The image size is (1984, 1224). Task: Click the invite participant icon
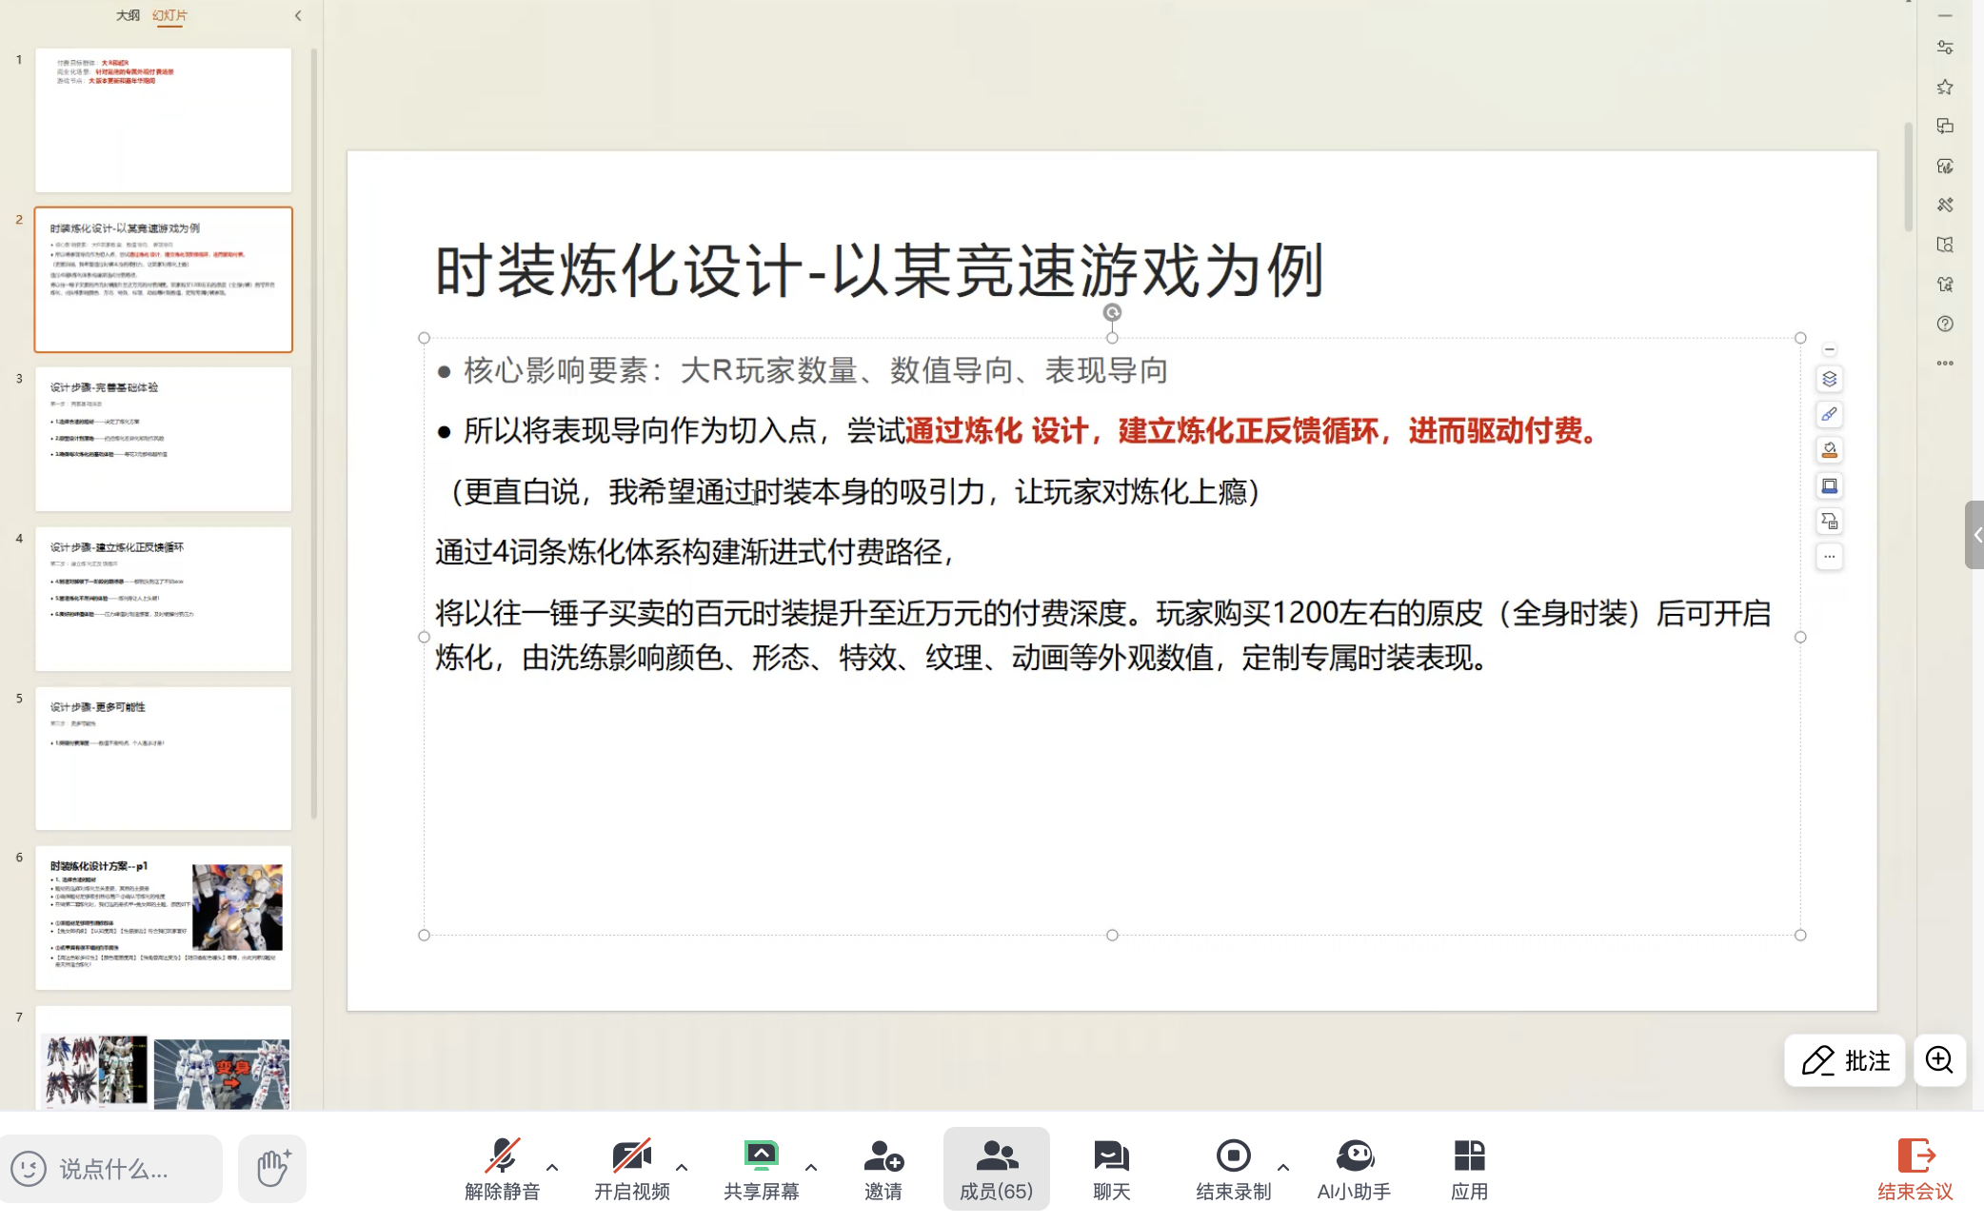point(883,1167)
